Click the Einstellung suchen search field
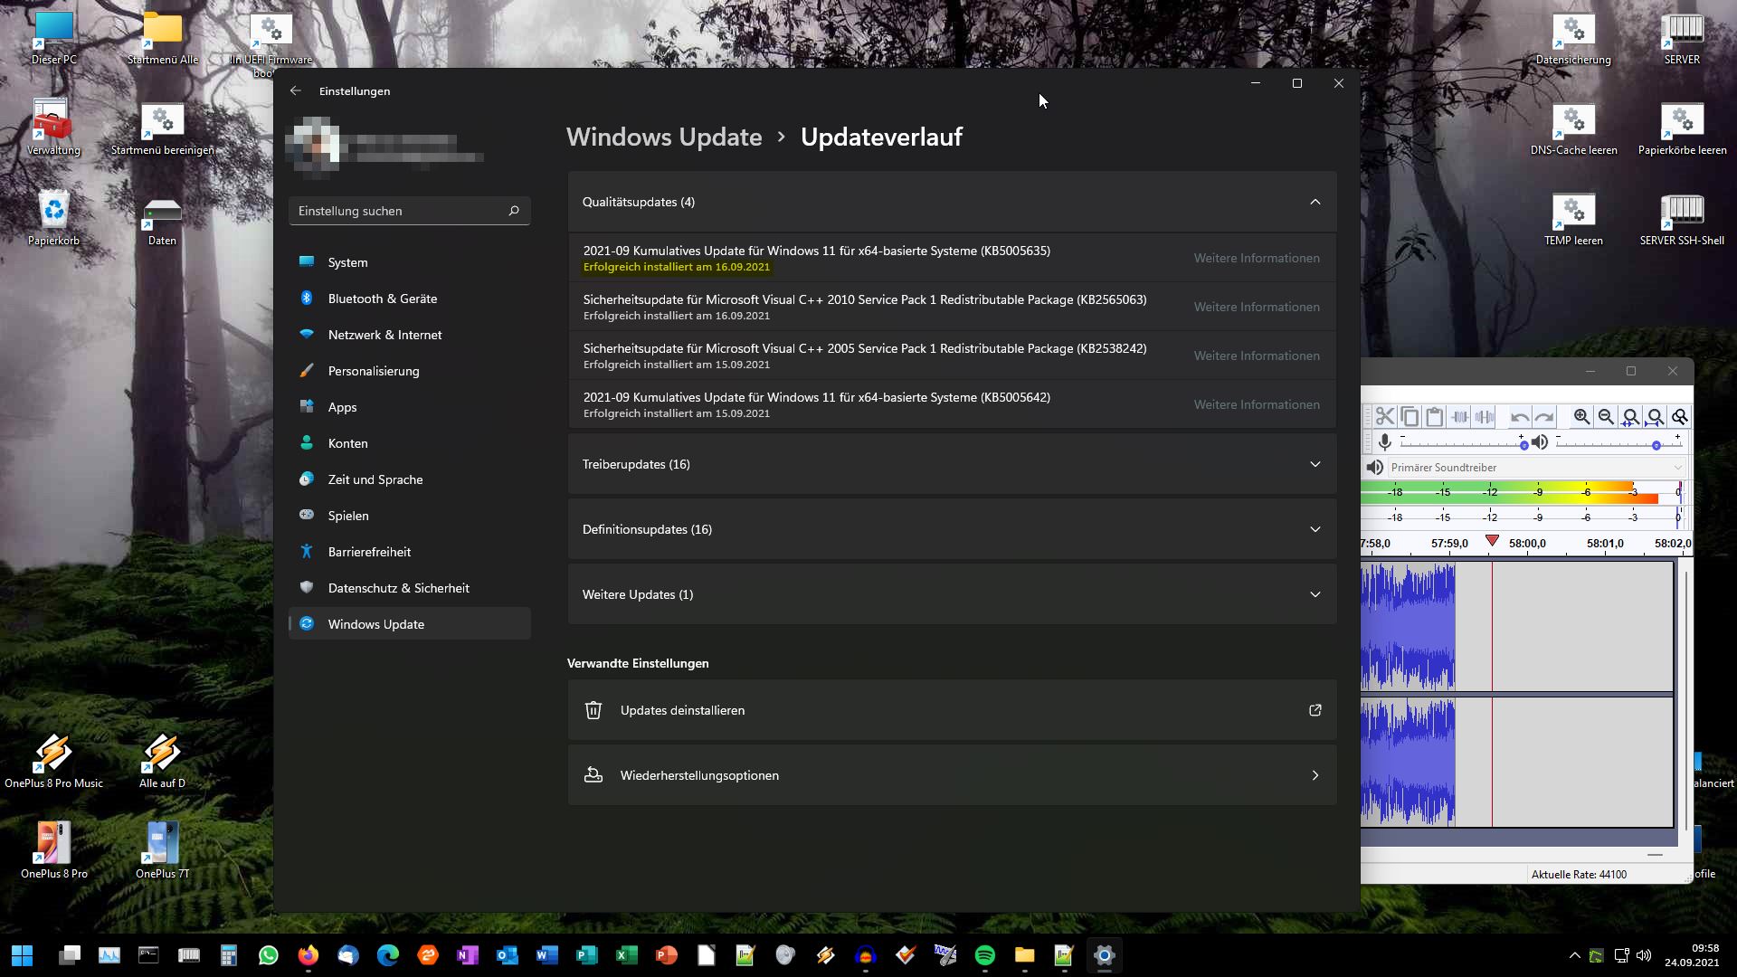The width and height of the screenshot is (1737, 977). 409,211
